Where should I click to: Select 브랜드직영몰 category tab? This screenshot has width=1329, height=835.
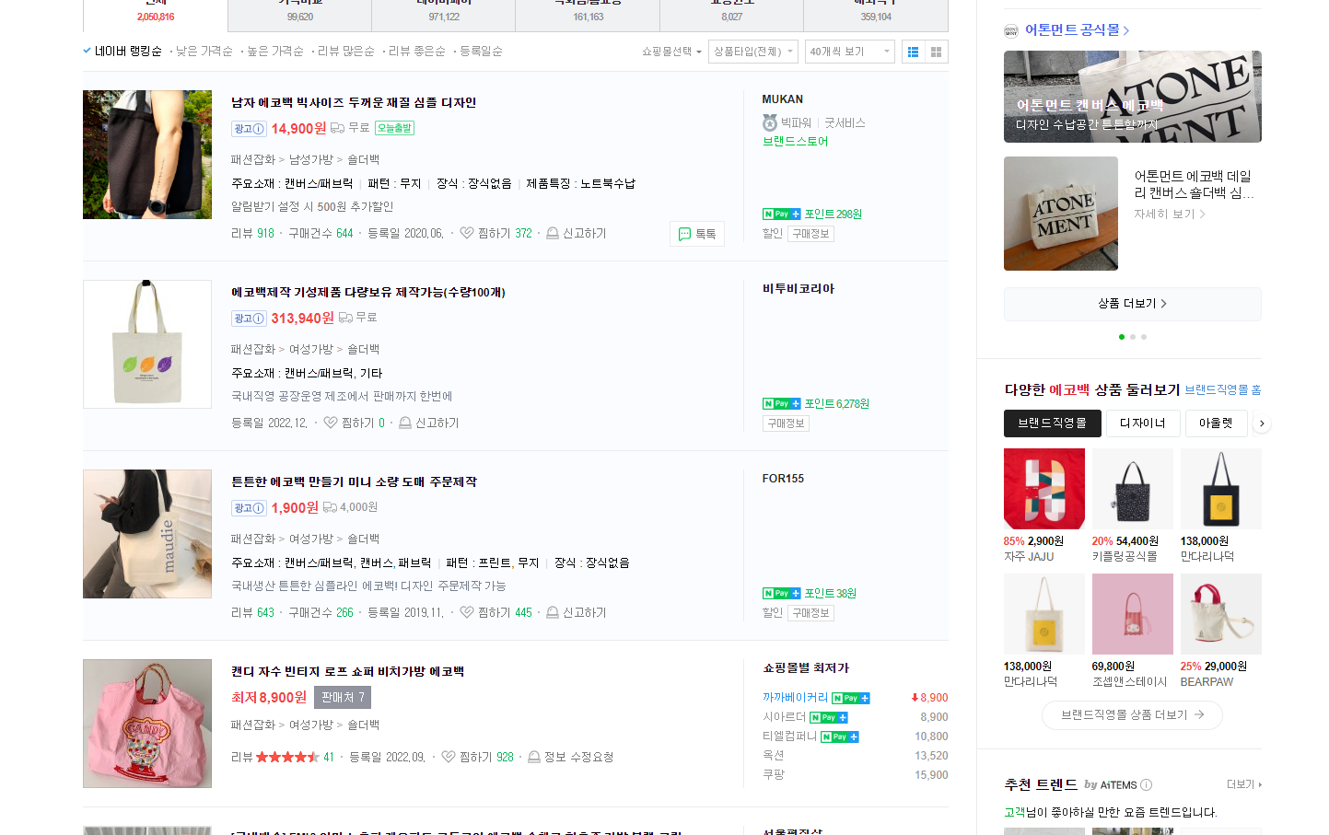pos(1053,423)
